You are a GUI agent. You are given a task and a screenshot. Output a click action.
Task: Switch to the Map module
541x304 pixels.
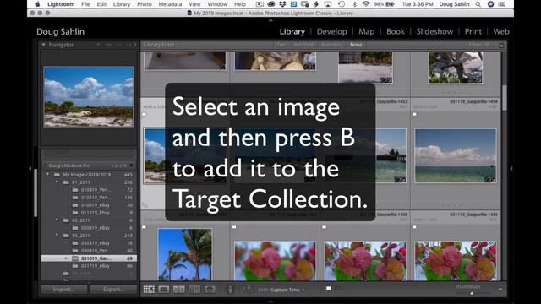[x=366, y=31]
